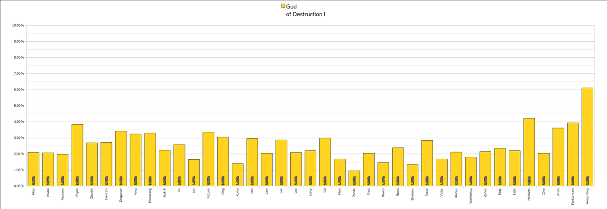Image resolution: width=607 pixels, height=209 pixels.
Task: Click the 10.00 % y-axis label
Action: point(18,25)
